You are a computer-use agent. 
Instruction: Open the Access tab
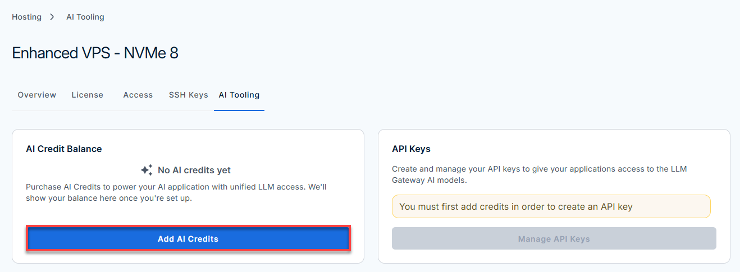pyautogui.click(x=138, y=95)
